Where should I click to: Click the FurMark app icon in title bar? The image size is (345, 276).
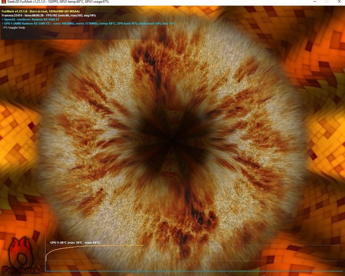pyautogui.click(x=3, y=2)
